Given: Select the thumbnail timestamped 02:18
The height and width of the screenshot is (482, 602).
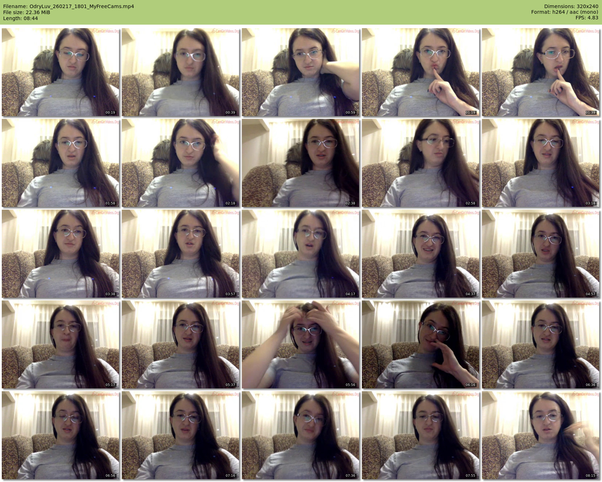Looking at the screenshot, I should (x=180, y=163).
